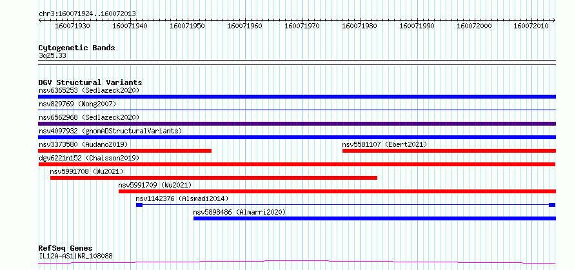574x270 pixels.
Task: Click the red bar for nsv5991709
Action: [x=337, y=191]
